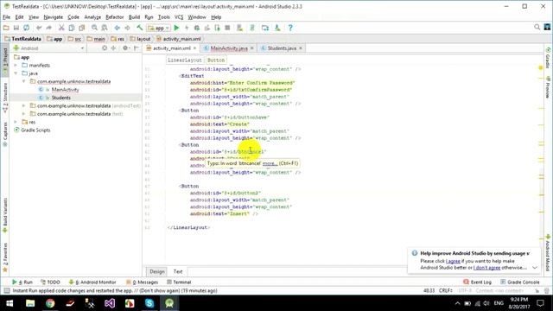Open the Terminal tool window
This screenshot has width=553, height=311.
coord(179,282)
